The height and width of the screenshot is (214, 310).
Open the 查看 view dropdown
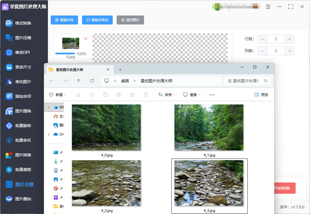(192, 95)
